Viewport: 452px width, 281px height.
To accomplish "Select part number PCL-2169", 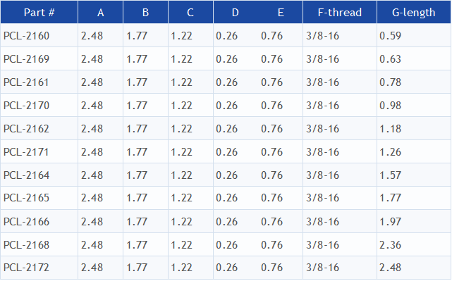I will click(x=27, y=59).
